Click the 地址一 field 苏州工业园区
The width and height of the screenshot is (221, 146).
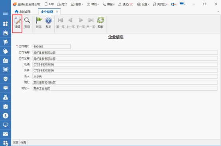125,89
